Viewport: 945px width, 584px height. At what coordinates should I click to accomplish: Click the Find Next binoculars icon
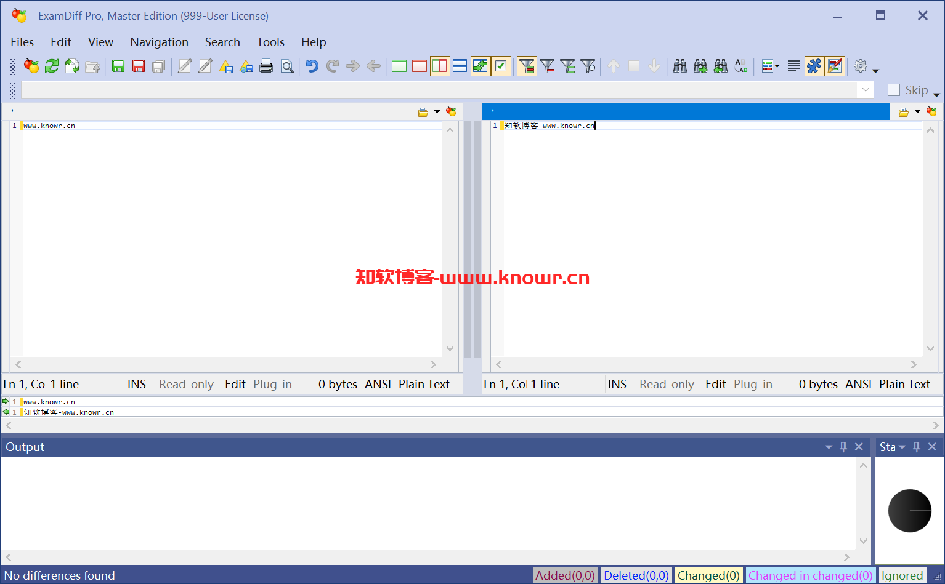click(700, 66)
